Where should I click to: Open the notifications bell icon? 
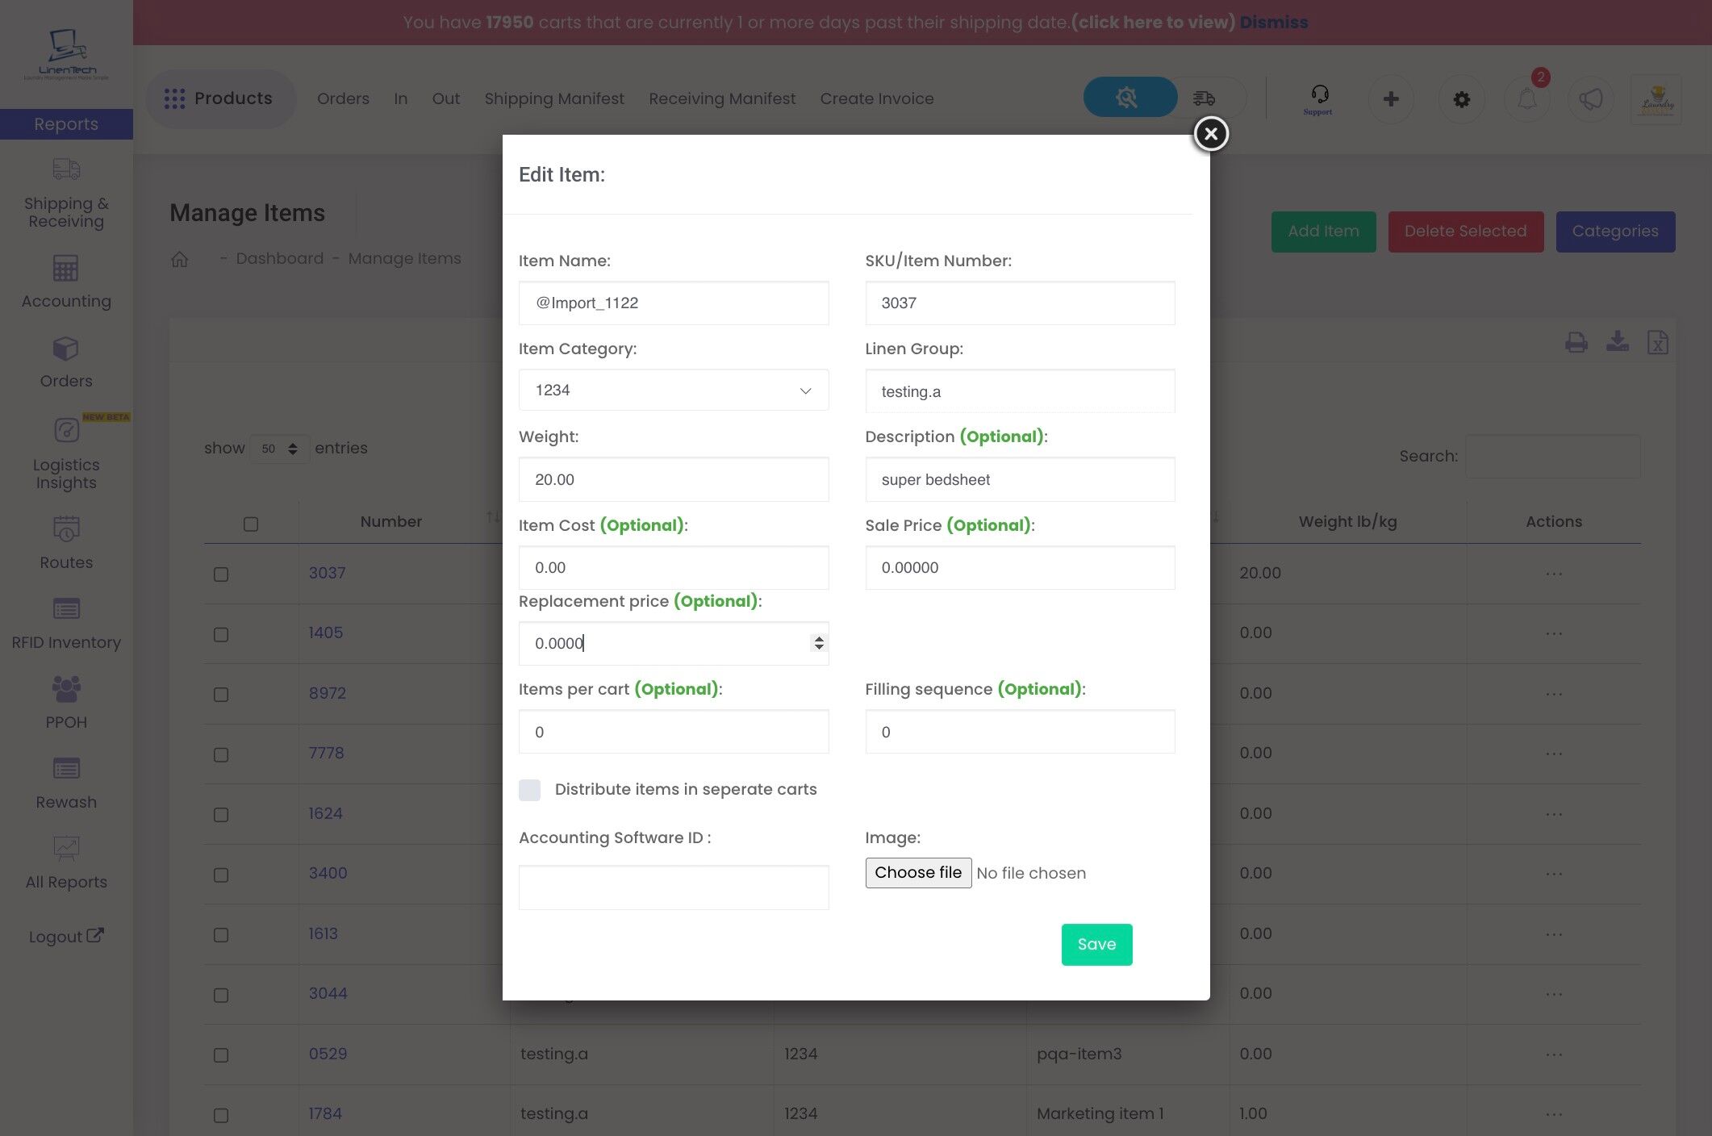tap(1526, 99)
